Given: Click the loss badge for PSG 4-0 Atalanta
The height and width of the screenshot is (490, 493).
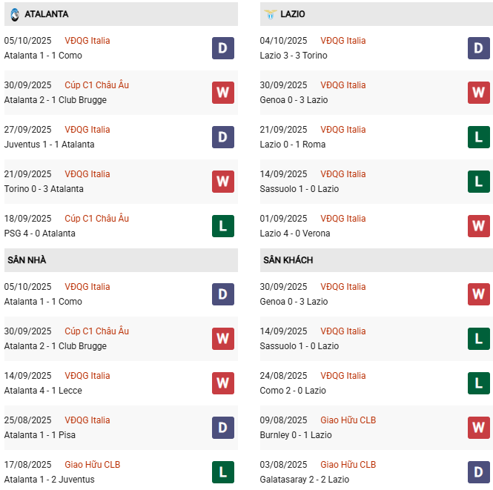Looking at the screenshot, I should [223, 226].
